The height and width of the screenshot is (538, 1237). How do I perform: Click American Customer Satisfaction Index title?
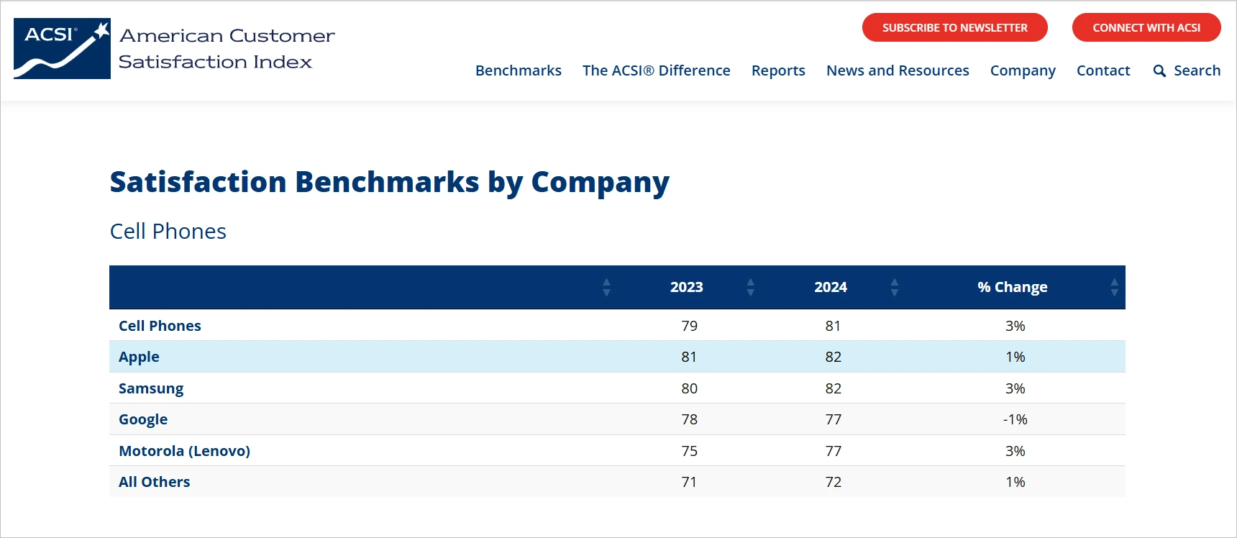pyautogui.click(x=227, y=48)
